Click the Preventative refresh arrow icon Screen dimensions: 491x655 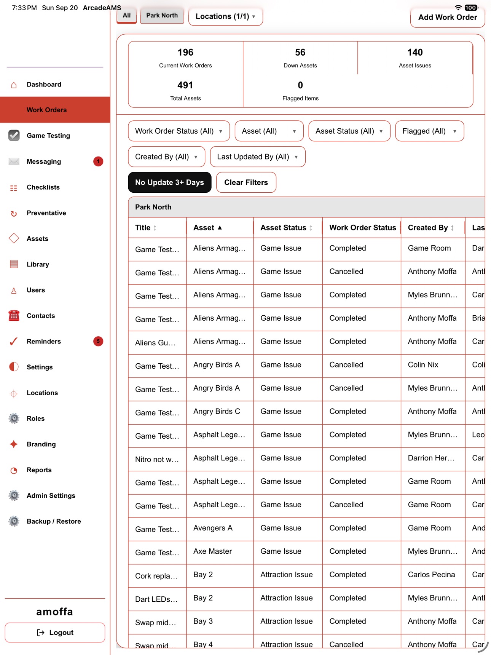tap(14, 213)
